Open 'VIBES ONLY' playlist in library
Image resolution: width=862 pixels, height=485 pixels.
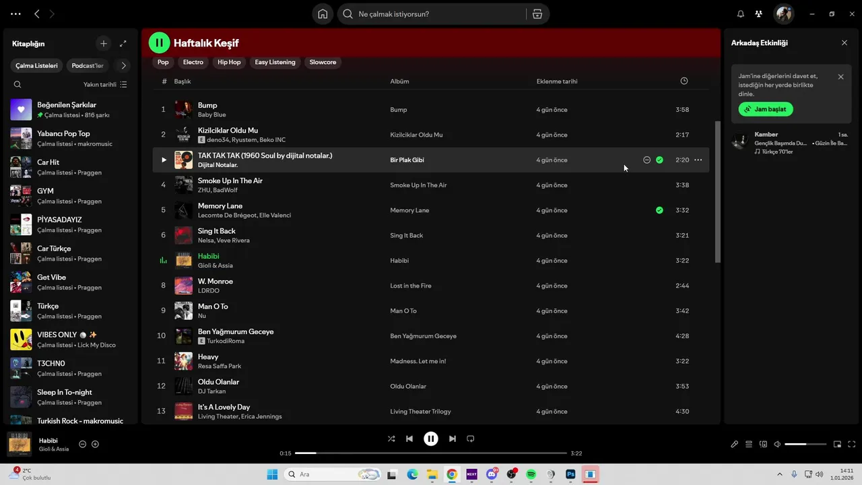point(71,339)
